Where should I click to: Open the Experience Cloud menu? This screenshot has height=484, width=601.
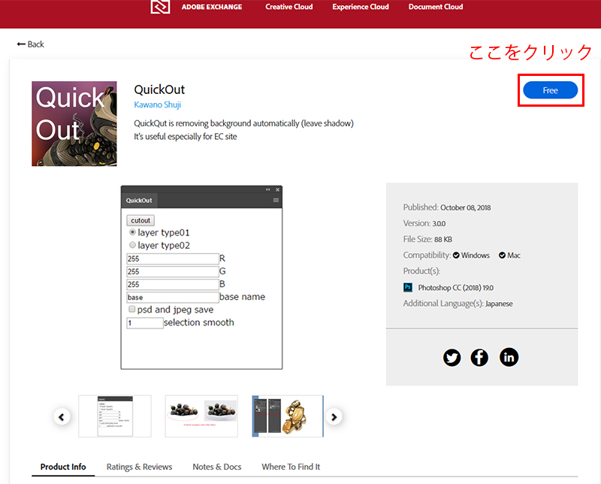(x=361, y=7)
